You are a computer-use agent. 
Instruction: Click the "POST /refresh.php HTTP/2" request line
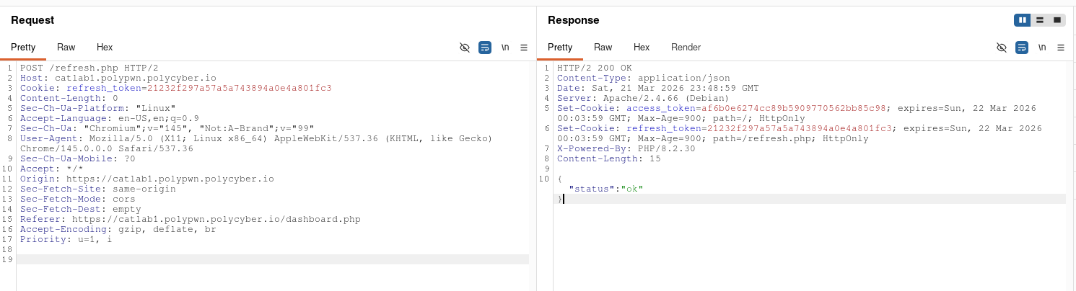click(89, 68)
